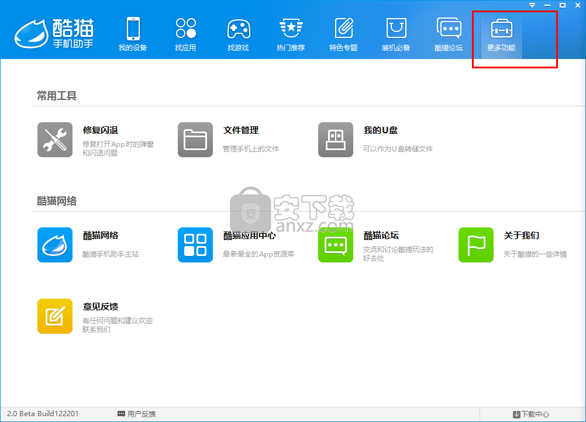Open the 热门推荐 star badge icon
The width and height of the screenshot is (586, 422).
pyautogui.click(x=291, y=29)
